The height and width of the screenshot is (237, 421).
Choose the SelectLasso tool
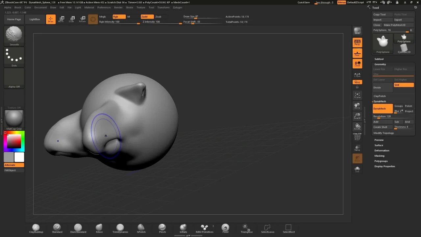point(267,228)
